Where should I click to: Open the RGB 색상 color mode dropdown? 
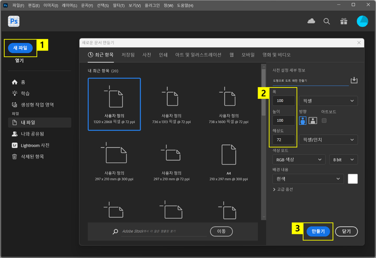[299, 159]
